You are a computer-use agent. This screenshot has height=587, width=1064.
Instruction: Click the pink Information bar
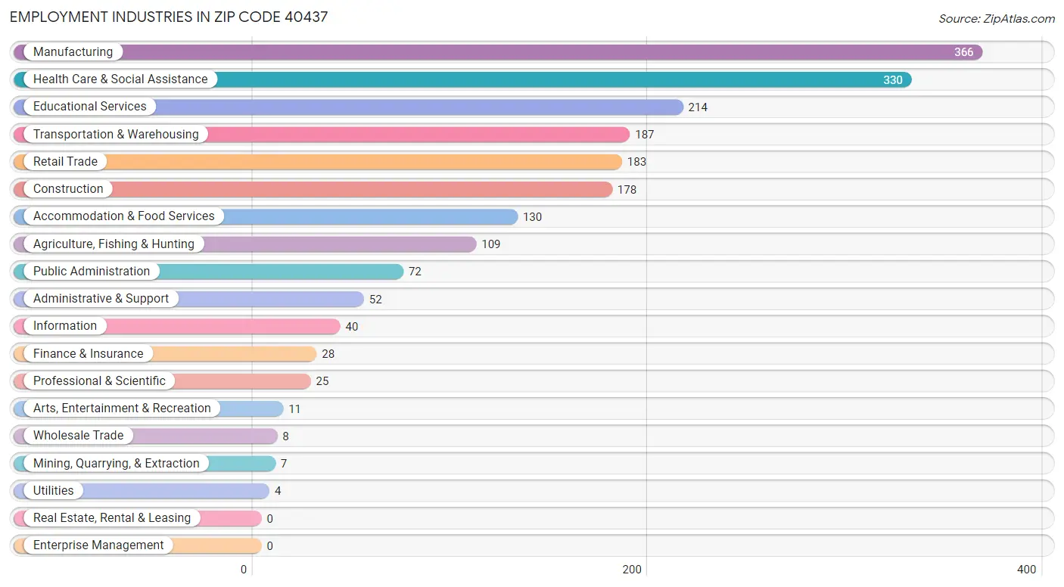[177, 326]
